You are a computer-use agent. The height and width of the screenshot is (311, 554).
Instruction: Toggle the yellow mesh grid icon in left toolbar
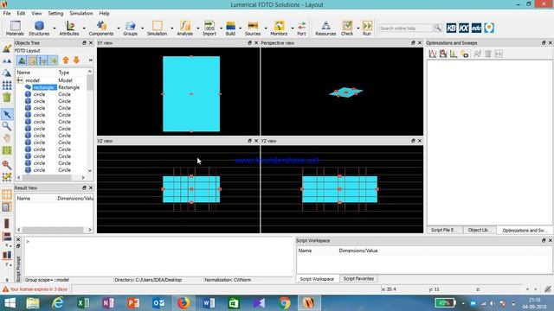[x=7, y=177]
